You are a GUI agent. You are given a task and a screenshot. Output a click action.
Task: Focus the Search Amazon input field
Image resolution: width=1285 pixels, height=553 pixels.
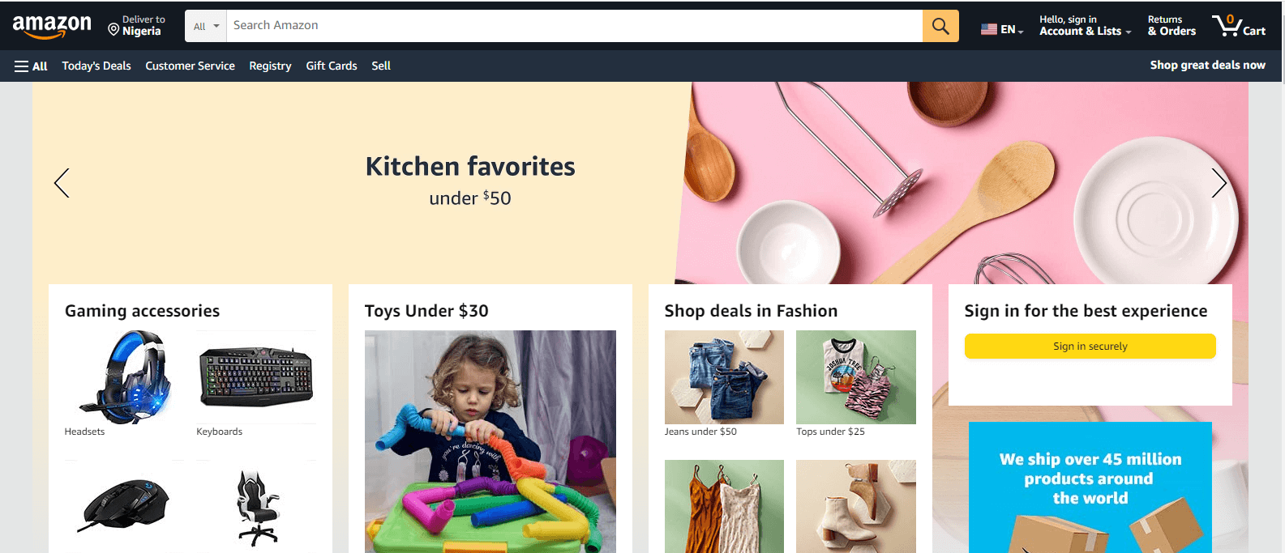tap(575, 26)
